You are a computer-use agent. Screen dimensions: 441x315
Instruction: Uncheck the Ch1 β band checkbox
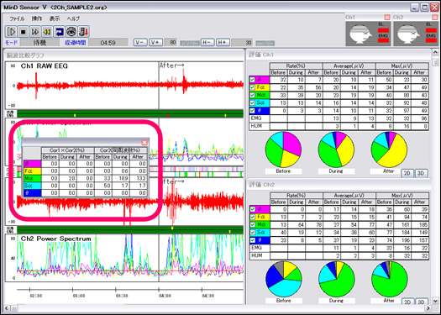tap(252, 80)
